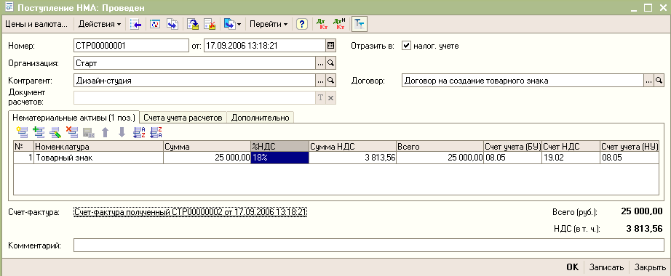Click ellipsis select button for Контрагент
The image size is (671, 276).
320,80
